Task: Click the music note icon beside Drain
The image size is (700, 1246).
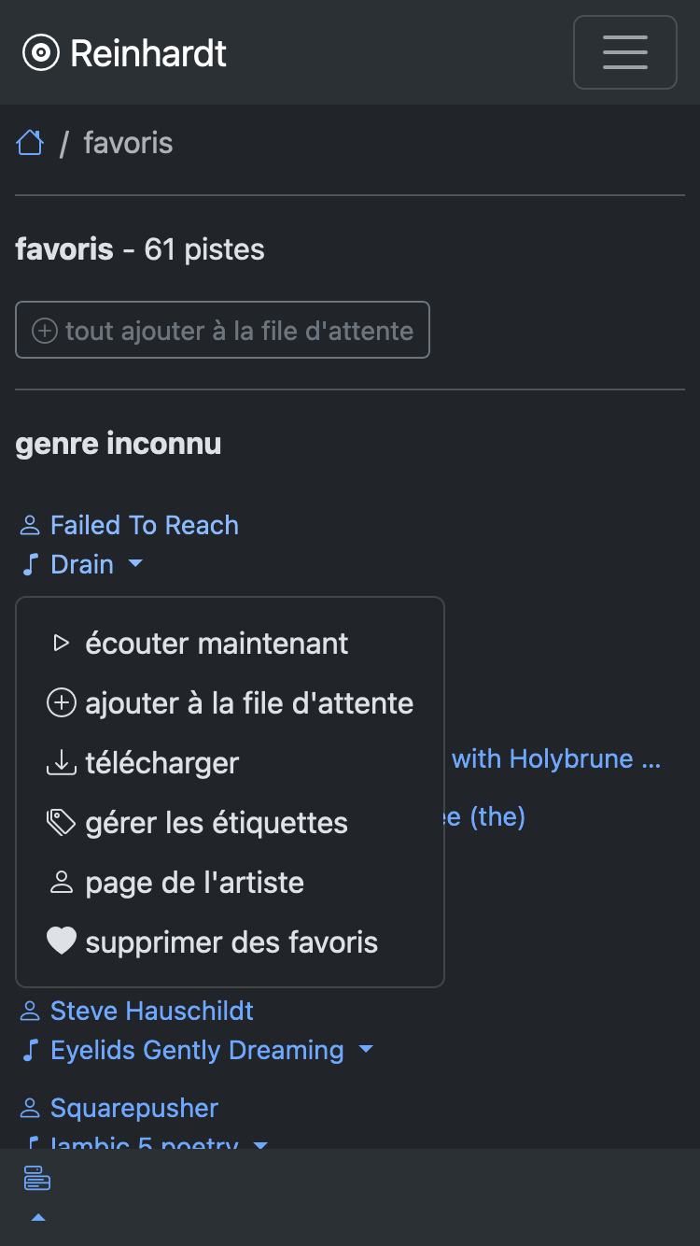Action: 31,564
